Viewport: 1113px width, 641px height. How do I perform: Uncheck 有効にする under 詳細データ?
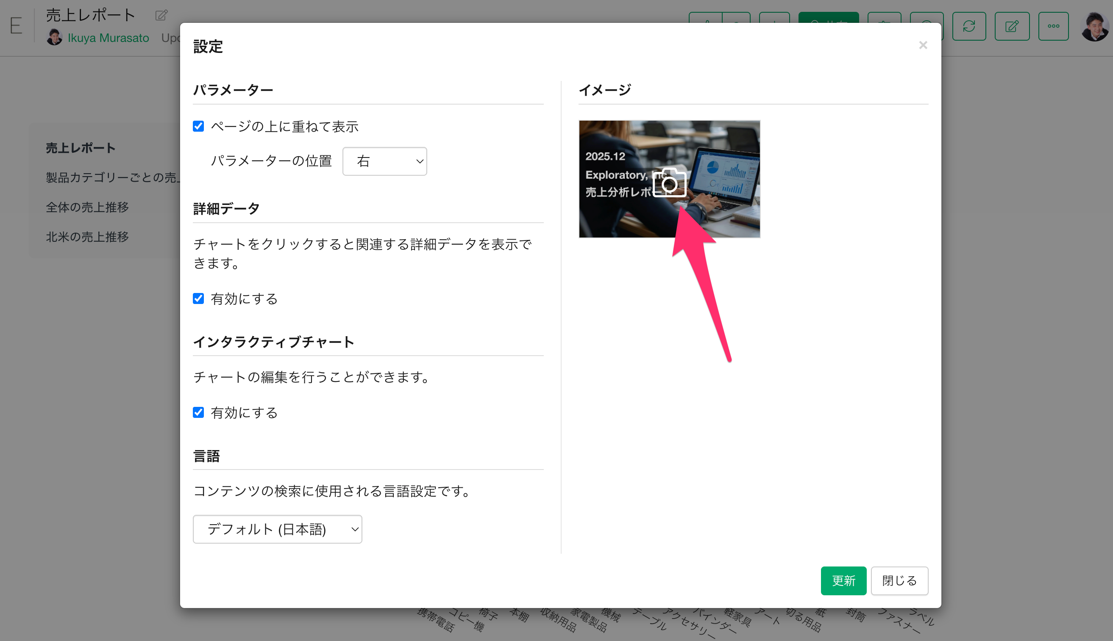click(199, 298)
